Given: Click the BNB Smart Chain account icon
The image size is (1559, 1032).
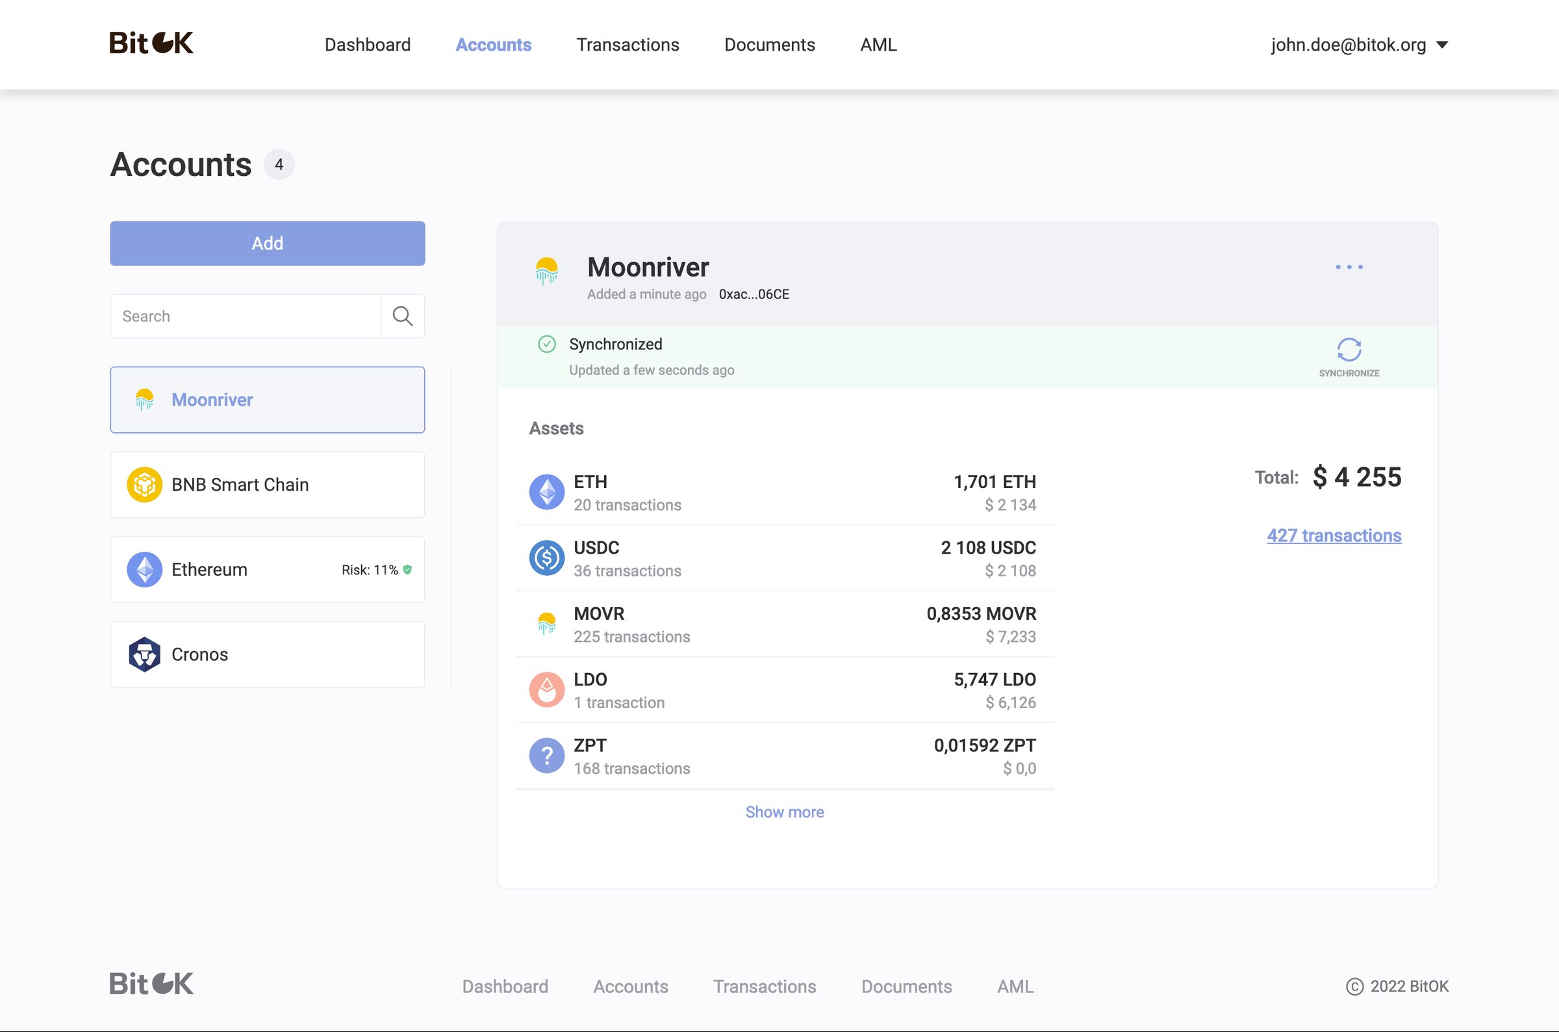Looking at the screenshot, I should click(144, 484).
